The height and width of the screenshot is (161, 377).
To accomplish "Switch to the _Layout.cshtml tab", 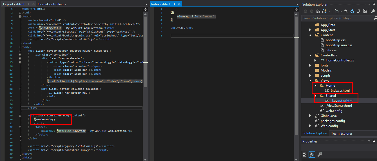I will click(13, 4).
